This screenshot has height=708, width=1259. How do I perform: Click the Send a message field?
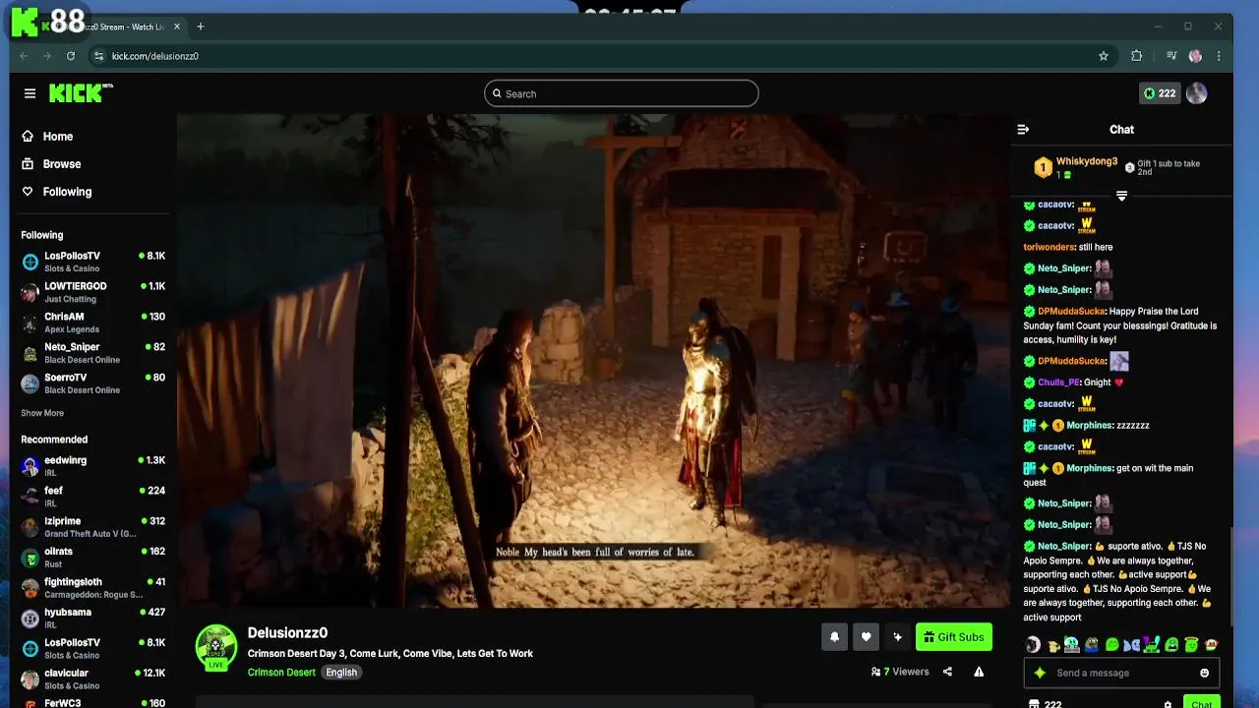pos(1121,673)
